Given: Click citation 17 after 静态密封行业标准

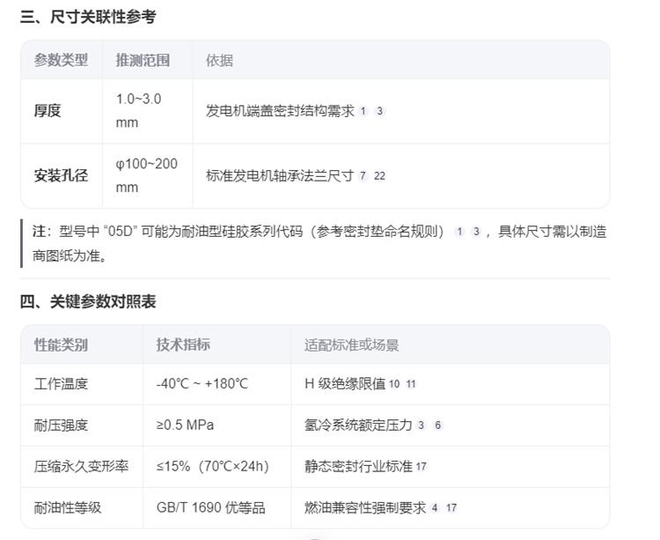Looking at the screenshot, I should pyautogui.click(x=422, y=467).
